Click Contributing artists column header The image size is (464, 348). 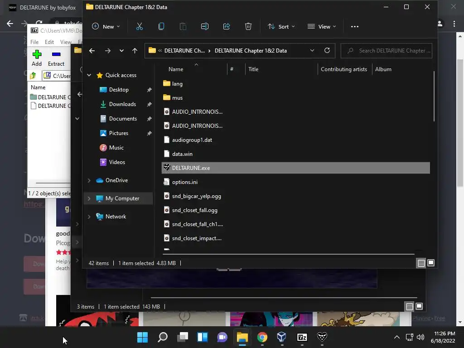click(344, 69)
